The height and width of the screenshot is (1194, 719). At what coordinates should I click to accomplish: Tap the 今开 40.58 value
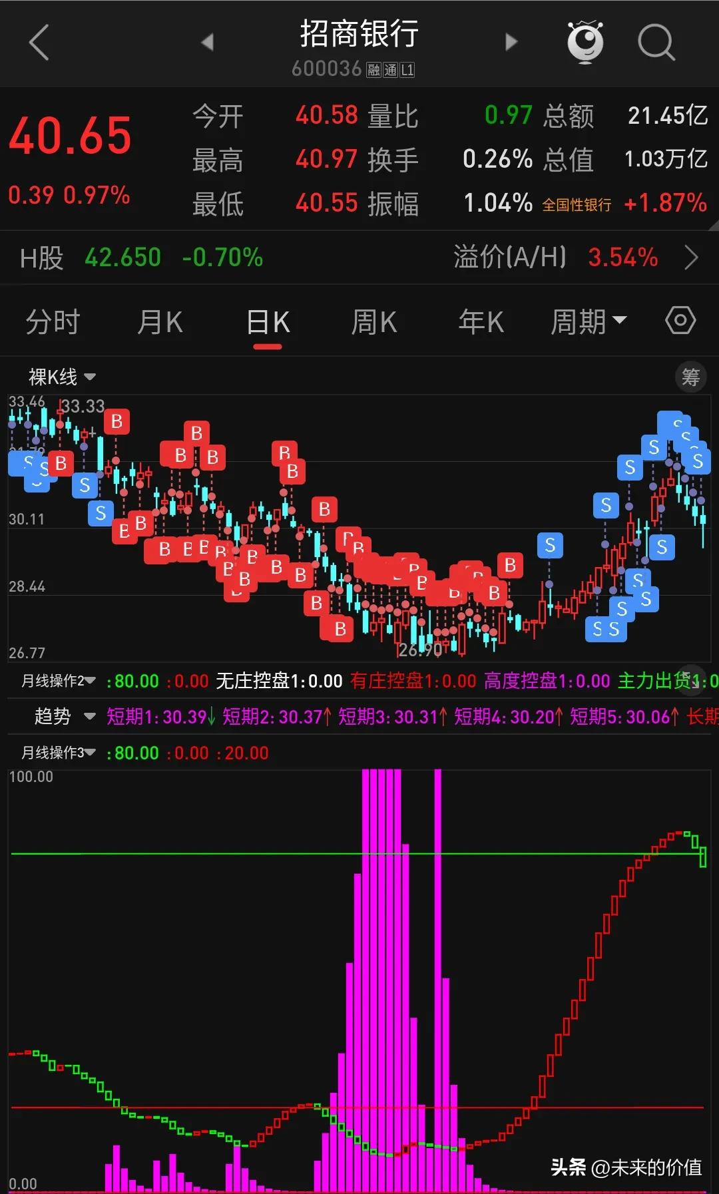(327, 115)
